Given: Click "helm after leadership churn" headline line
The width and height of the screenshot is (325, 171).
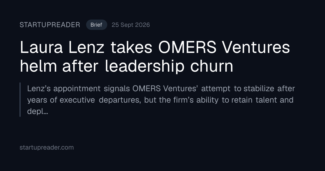Looking at the screenshot, I should click(x=126, y=66).
